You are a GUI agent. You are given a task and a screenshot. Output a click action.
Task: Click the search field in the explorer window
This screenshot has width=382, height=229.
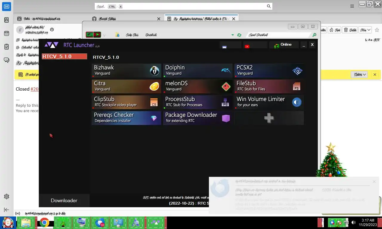click(x=279, y=35)
